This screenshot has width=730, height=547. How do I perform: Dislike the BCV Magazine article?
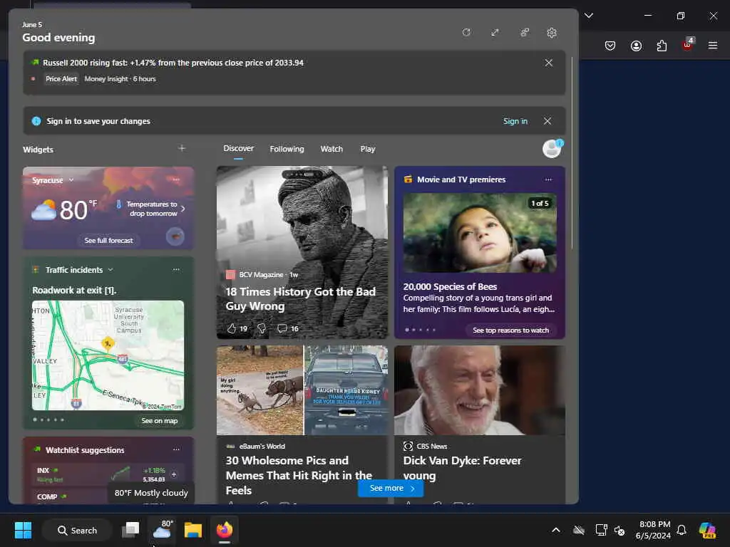pyautogui.click(x=262, y=328)
